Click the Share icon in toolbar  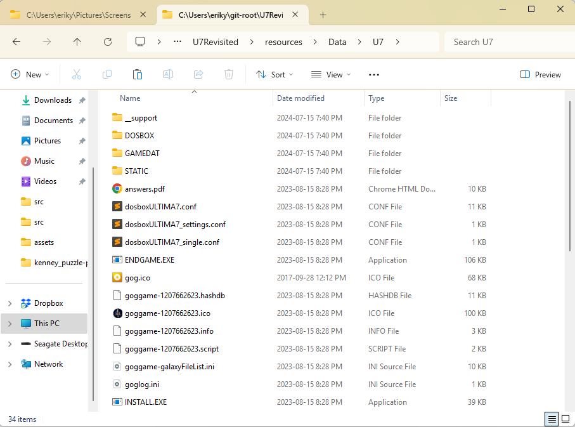198,74
